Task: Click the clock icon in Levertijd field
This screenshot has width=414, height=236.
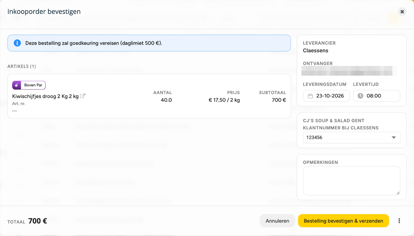Action: tap(360, 96)
